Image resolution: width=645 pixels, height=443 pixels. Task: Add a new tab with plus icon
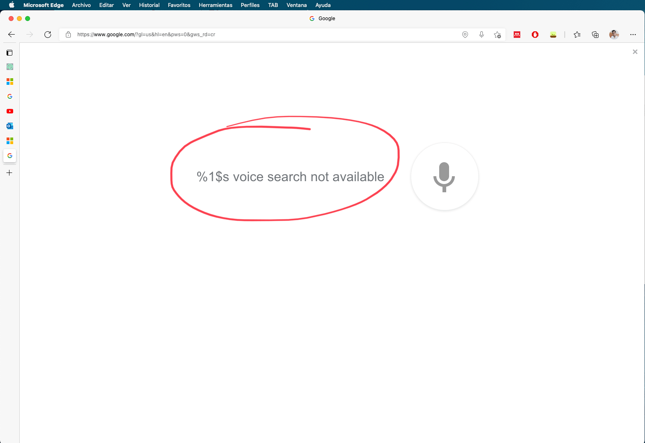[x=9, y=173]
